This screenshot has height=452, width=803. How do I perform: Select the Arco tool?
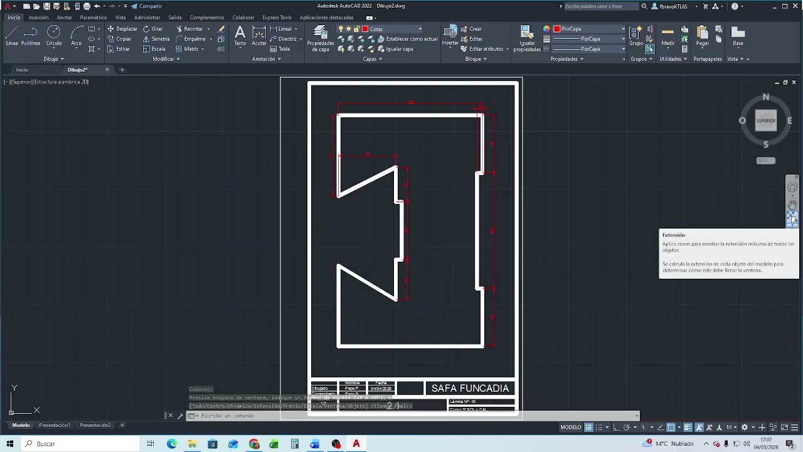76,36
